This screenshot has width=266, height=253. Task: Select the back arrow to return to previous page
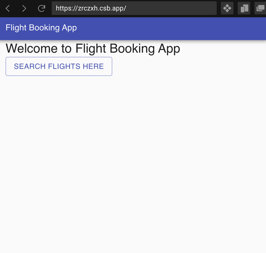[7, 8]
